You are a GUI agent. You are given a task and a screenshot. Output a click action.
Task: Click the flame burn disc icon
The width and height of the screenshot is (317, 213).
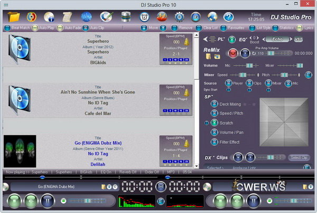(162, 17)
